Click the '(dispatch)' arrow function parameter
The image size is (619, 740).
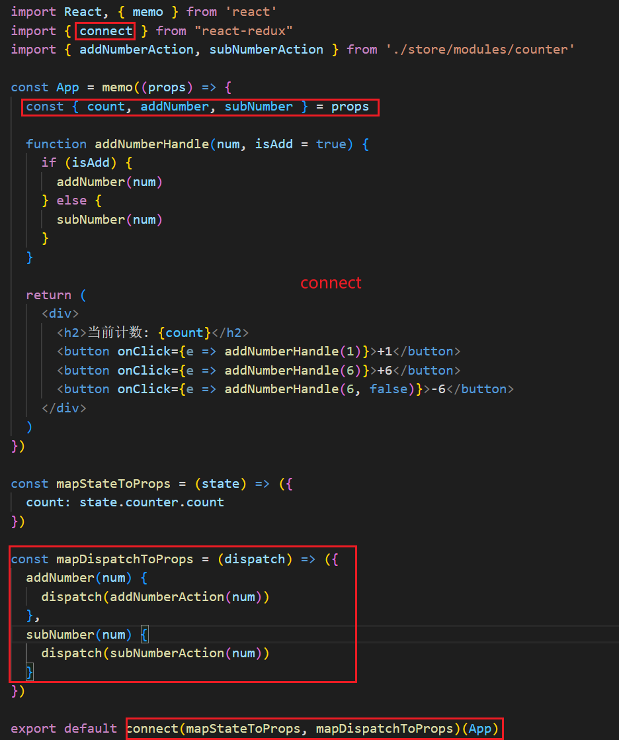click(x=255, y=559)
